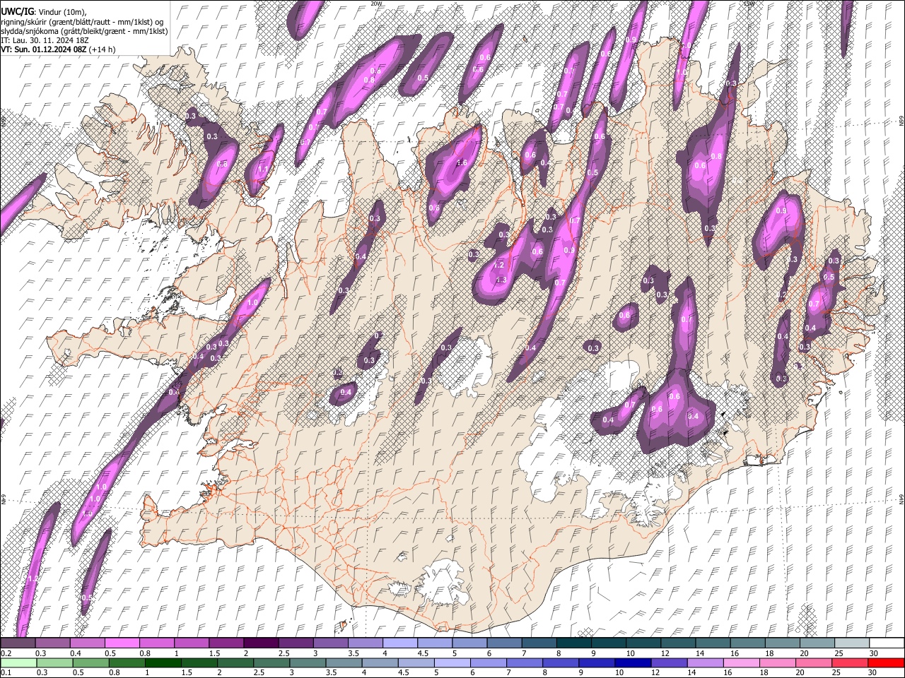Click the 'slydda/snjókoma' legend description line
Viewport: 905px width, 678px height.
(x=84, y=31)
